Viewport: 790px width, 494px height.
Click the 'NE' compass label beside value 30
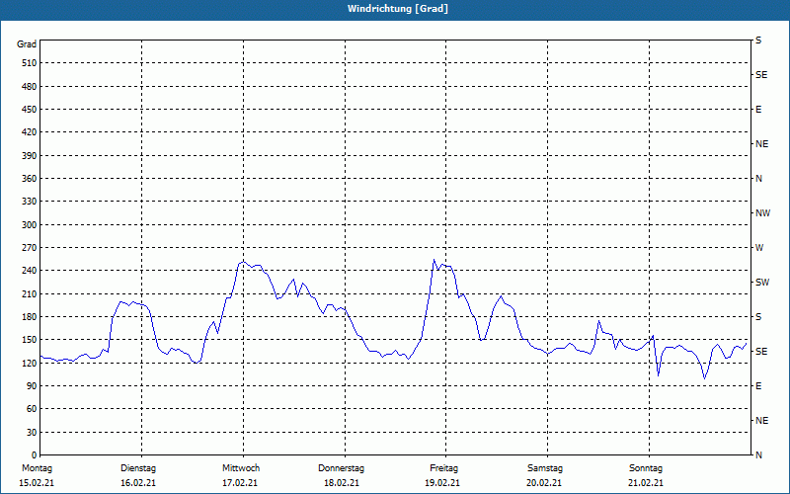click(x=761, y=421)
